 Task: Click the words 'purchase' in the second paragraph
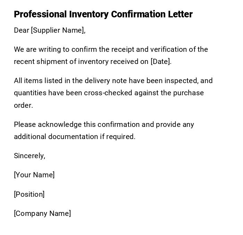tap(188, 93)
